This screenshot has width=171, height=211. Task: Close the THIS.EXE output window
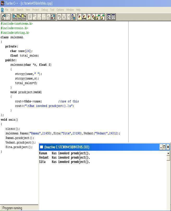click(168, 147)
